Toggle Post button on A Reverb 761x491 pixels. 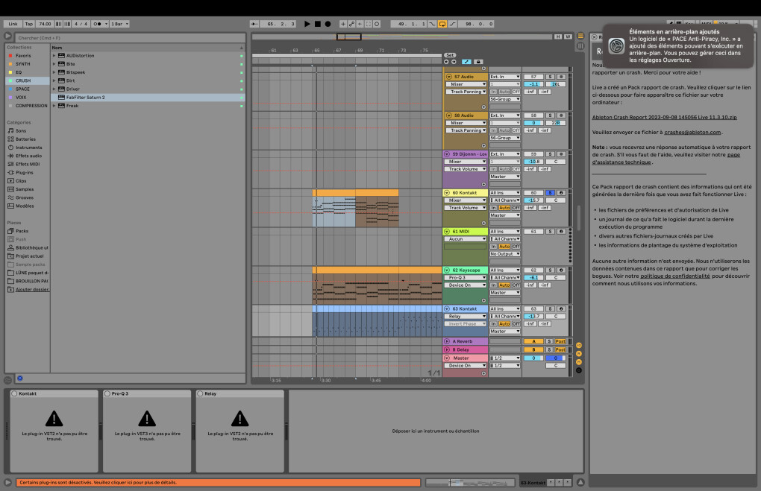click(560, 341)
